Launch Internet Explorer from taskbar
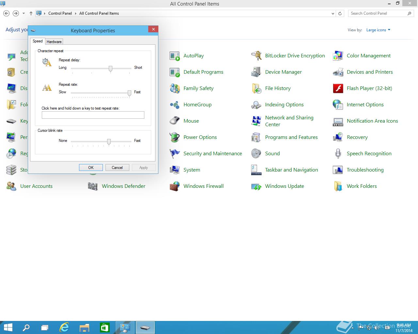Viewport: 418px width, 334px height. 64,327
